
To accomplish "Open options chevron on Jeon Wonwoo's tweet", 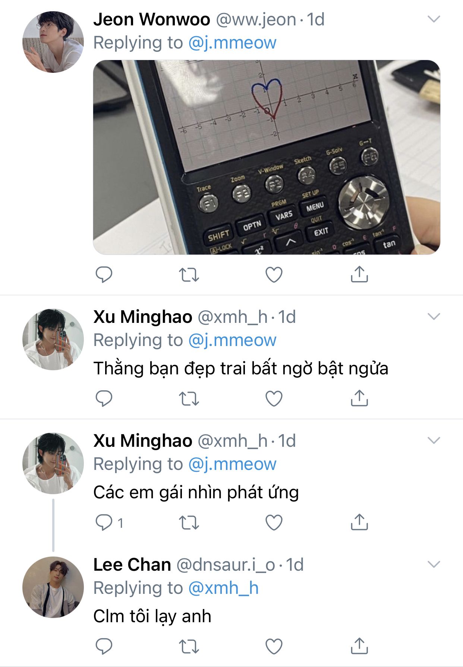I will (x=434, y=19).
